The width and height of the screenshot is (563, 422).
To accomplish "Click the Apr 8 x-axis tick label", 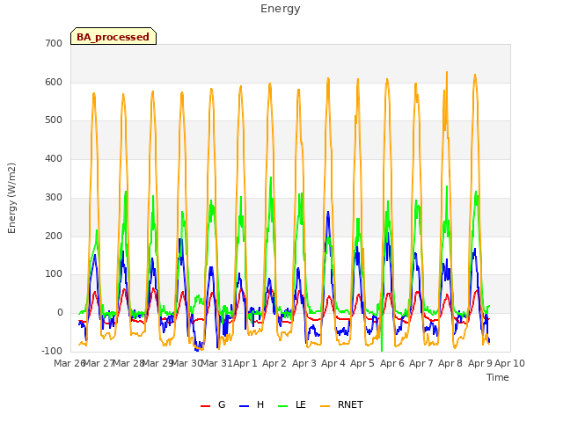I will click(450, 363).
